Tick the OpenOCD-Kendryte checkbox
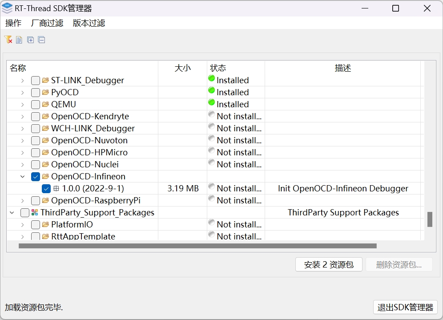443x320 pixels. tap(35, 116)
